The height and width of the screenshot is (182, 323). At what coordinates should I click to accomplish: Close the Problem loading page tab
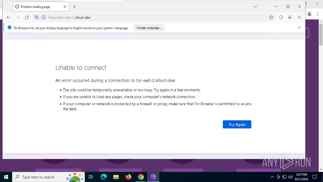(65, 7)
